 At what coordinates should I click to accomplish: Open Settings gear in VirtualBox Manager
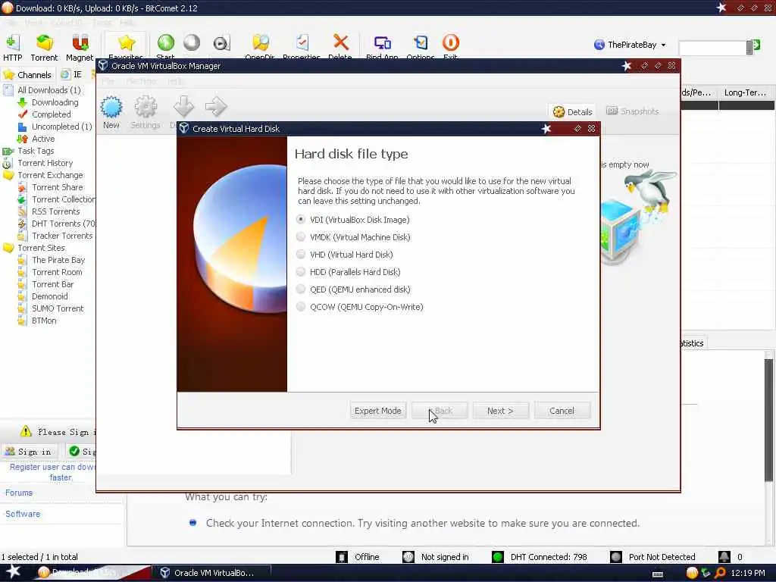tap(145, 112)
